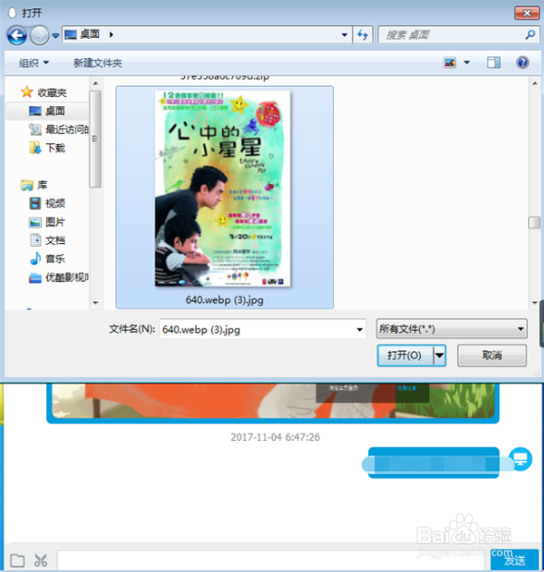Image resolution: width=544 pixels, height=572 pixels.
Task: Click the desktop icon in address bar
Action: pyautogui.click(x=70, y=35)
